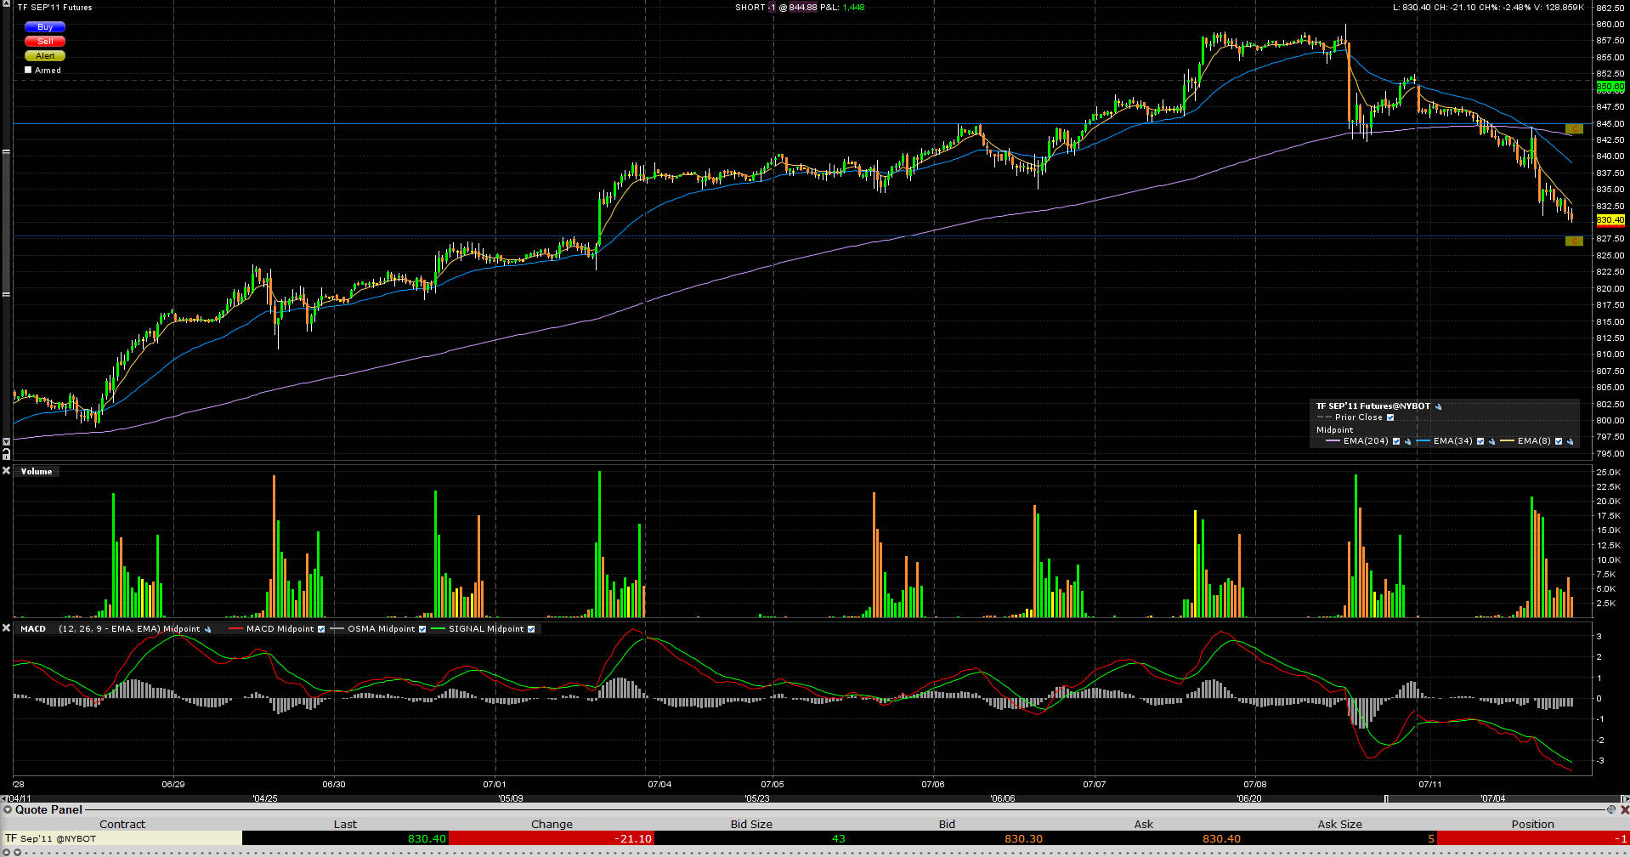Image resolution: width=1630 pixels, height=857 pixels.
Task: Select the lower order marker near 827.50
Action: click(x=1574, y=241)
